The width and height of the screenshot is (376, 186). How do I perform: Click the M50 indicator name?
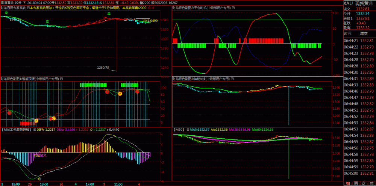(x=179, y=130)
